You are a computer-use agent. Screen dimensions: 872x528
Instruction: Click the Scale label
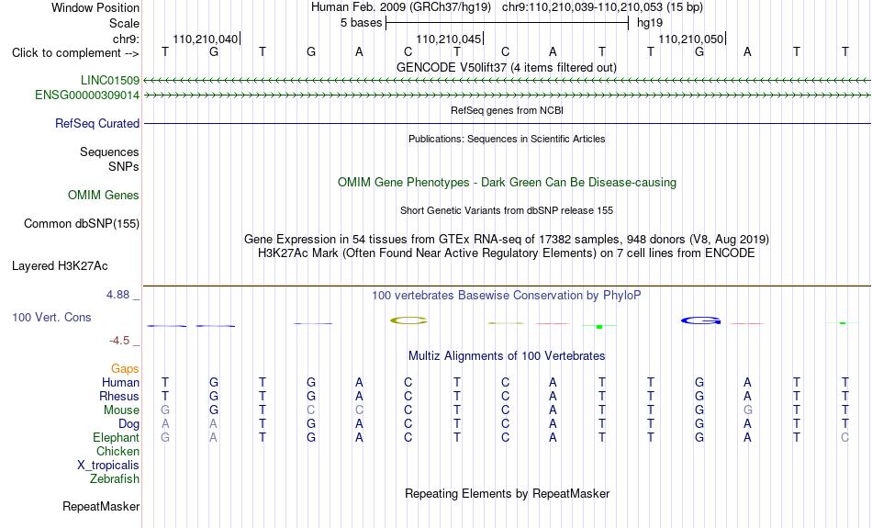125,23
